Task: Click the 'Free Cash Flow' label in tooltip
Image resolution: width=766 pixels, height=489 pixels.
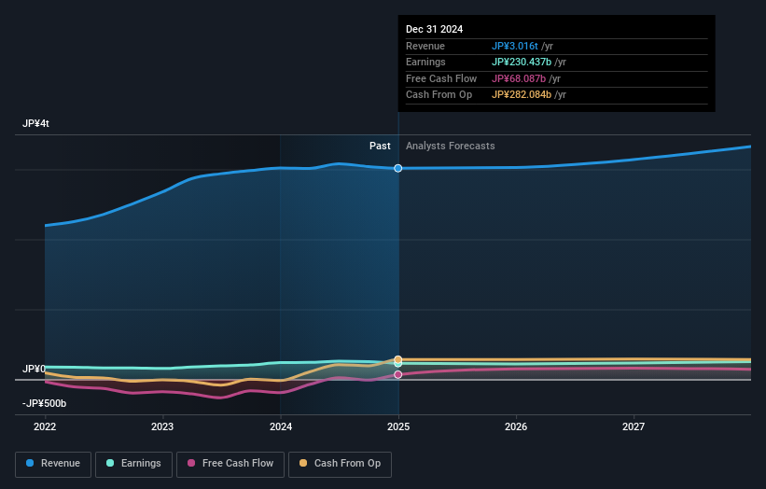Action: pos(441,78)
